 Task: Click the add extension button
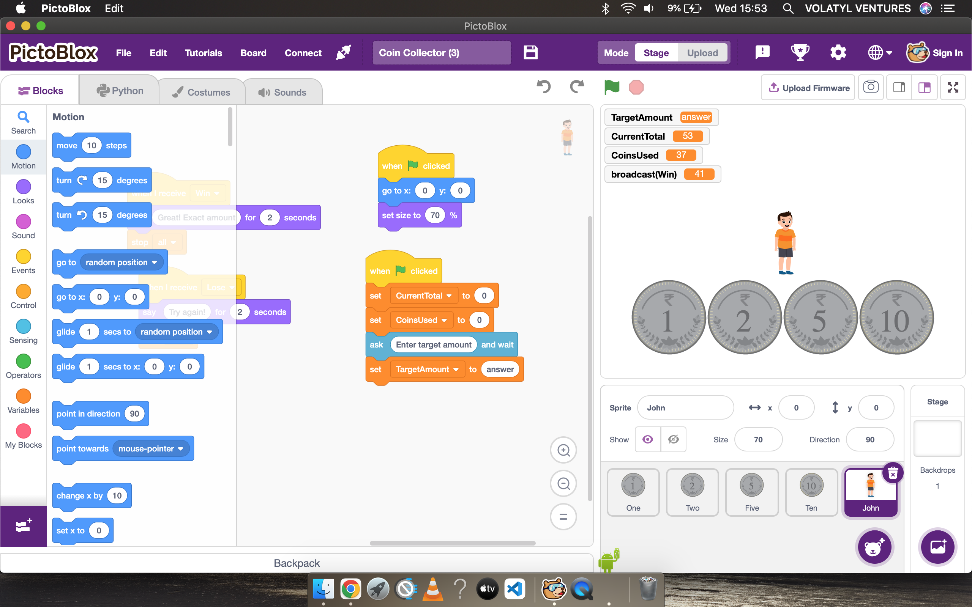(23, 526)
